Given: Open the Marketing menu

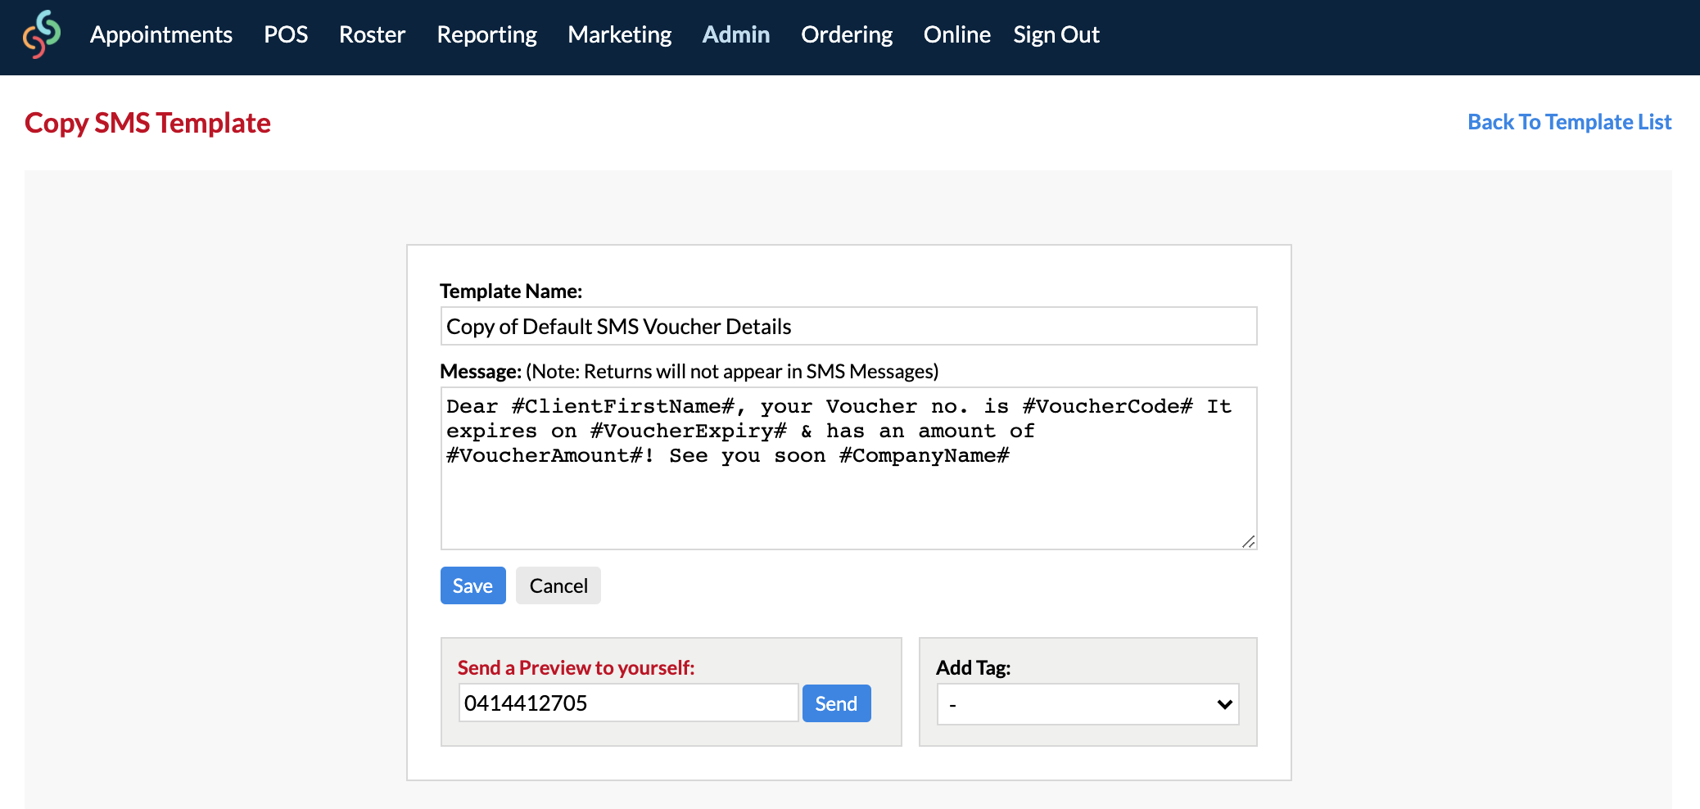Looking at the screenshot, I should click(x=620, y=34).
